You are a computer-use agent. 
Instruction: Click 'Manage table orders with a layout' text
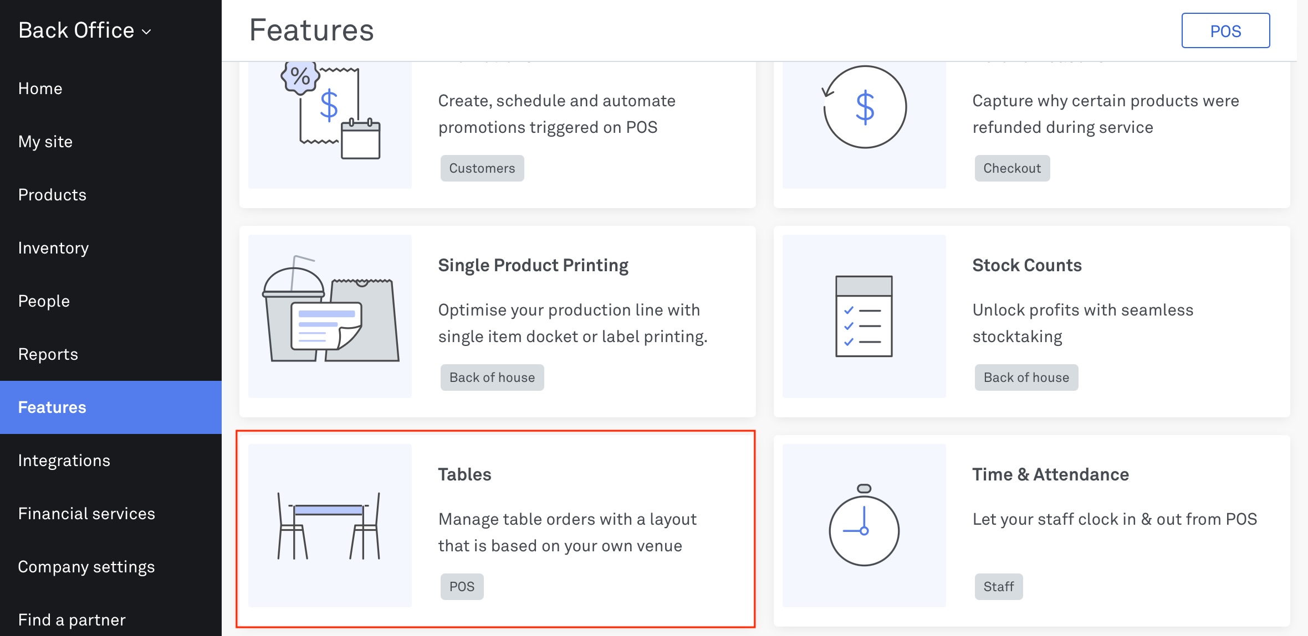pos(568,532)
